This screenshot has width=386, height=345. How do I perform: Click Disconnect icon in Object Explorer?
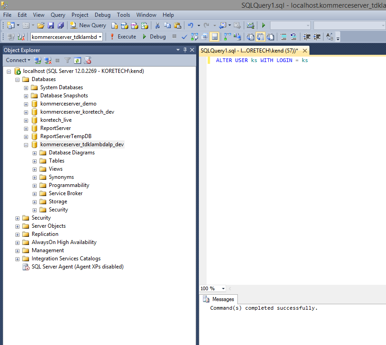(x=48, y=60)
